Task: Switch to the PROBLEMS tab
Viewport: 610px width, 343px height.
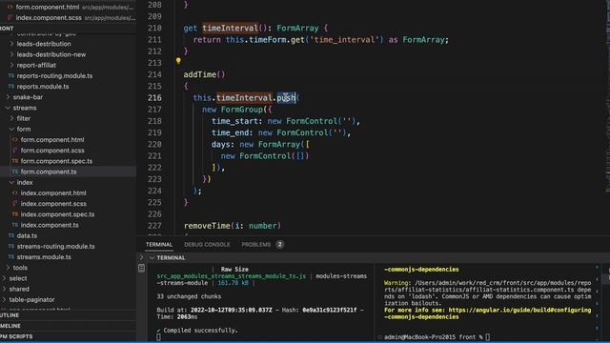Action: pos(255,244)
